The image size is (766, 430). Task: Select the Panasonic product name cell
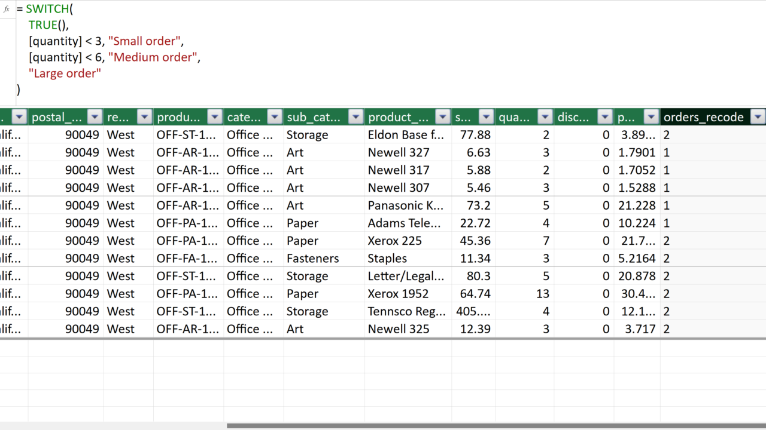tap(408, 205)
